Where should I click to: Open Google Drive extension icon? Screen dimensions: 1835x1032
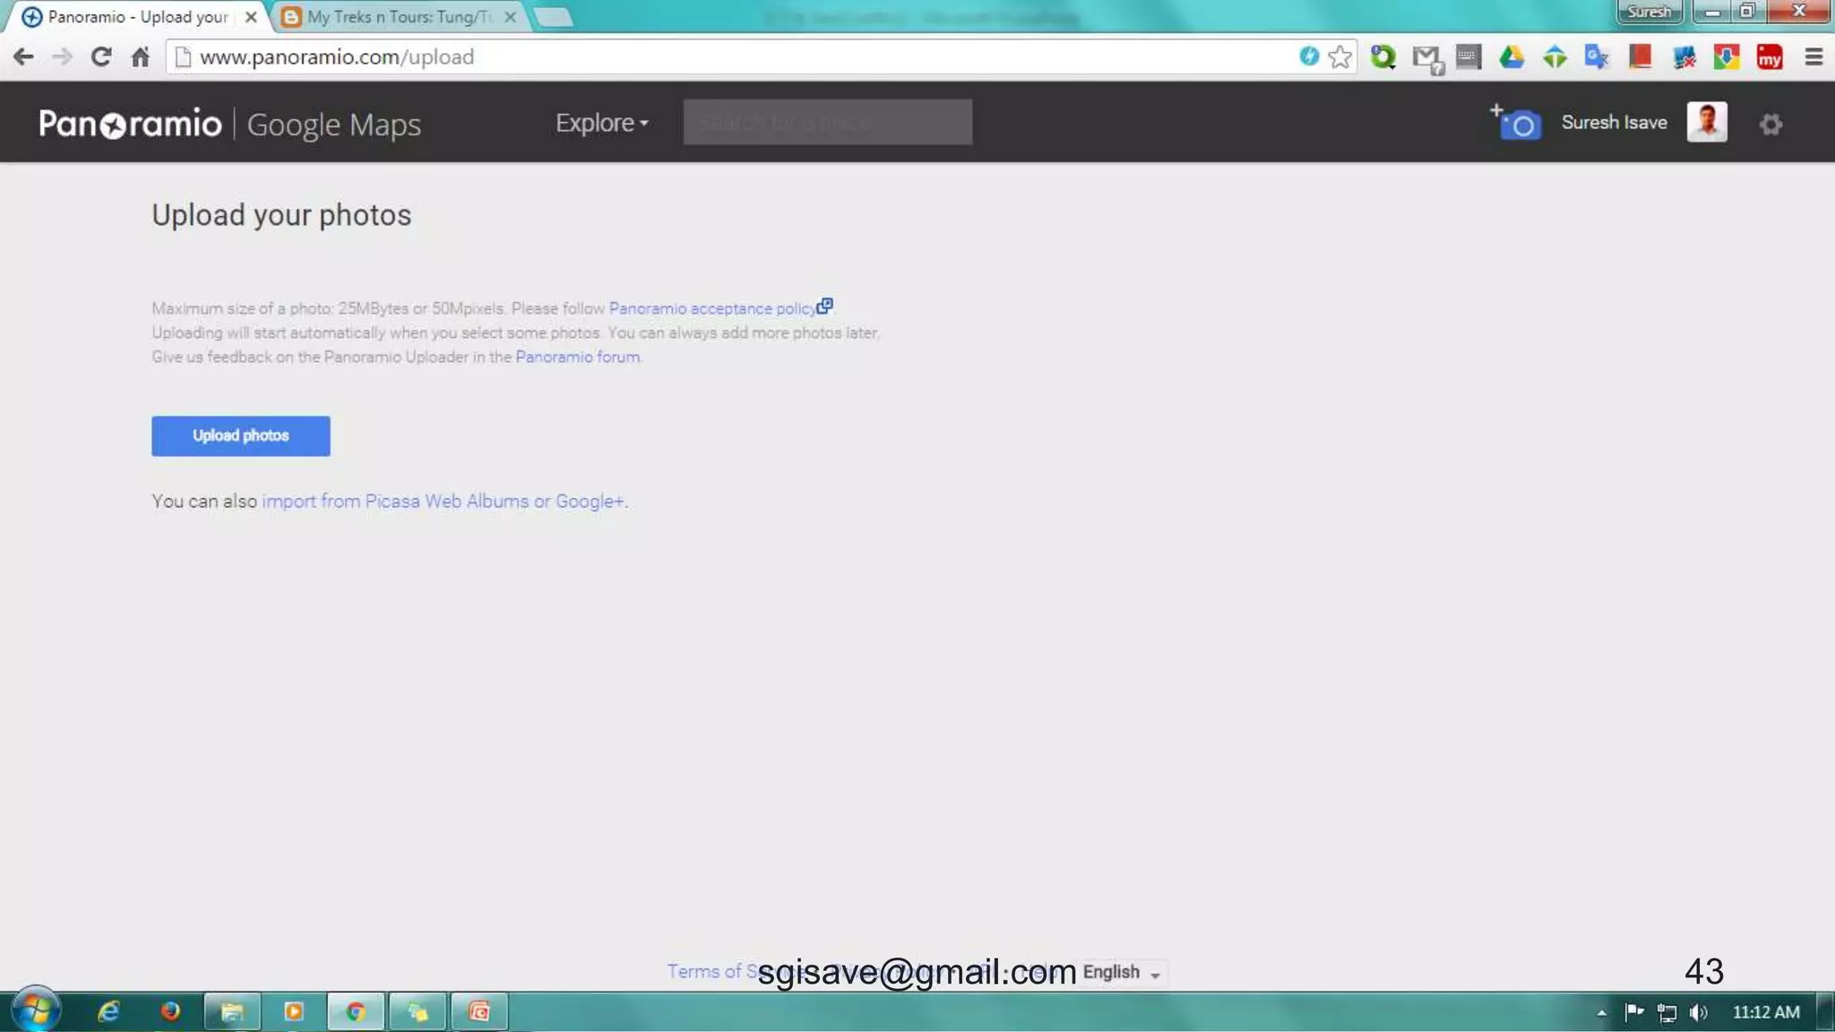[1512, 57]
